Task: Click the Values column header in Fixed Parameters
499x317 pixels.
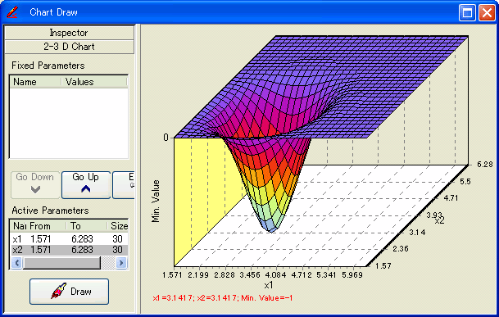Action: click(x=94, y=82)
